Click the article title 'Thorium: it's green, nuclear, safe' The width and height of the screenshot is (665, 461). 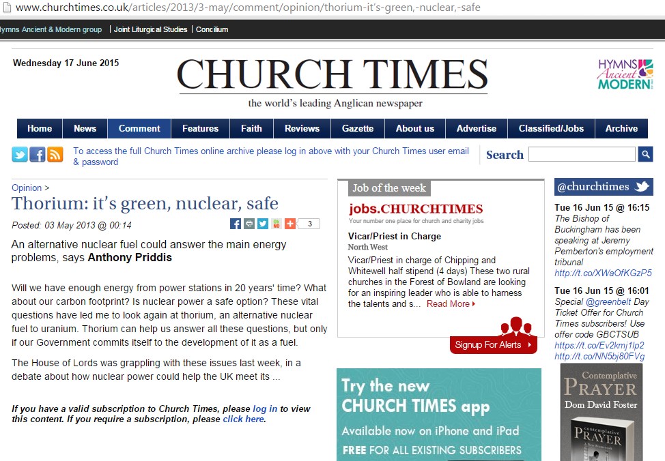145,204
